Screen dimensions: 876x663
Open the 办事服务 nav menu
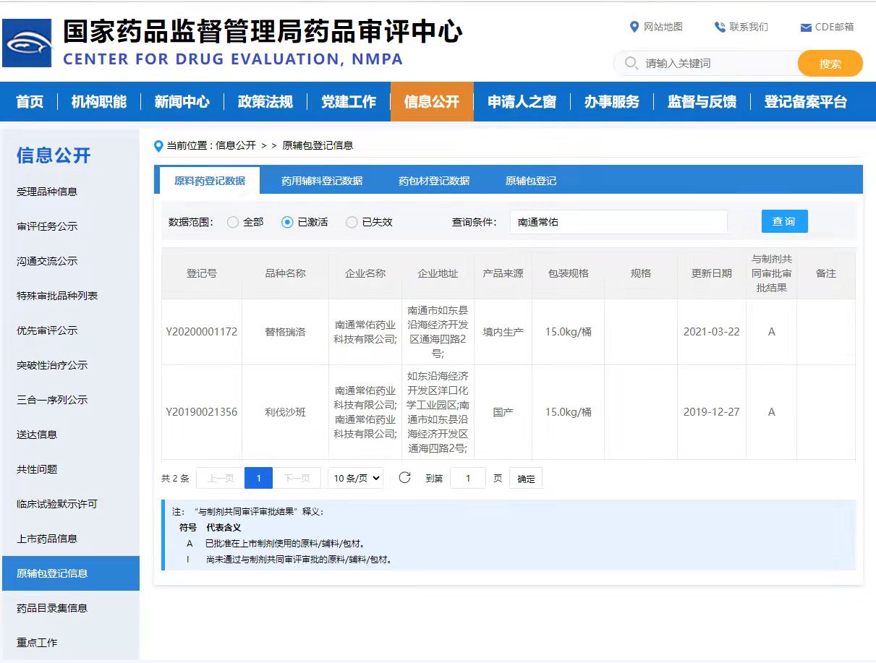pos(612,102)
